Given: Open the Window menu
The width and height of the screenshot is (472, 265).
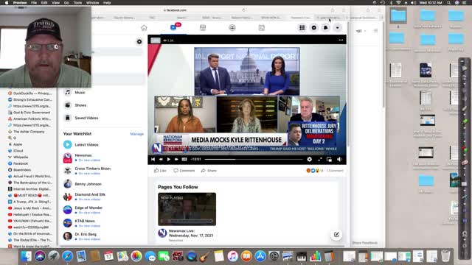Looking at the screenshot, I should coord(92,3).
